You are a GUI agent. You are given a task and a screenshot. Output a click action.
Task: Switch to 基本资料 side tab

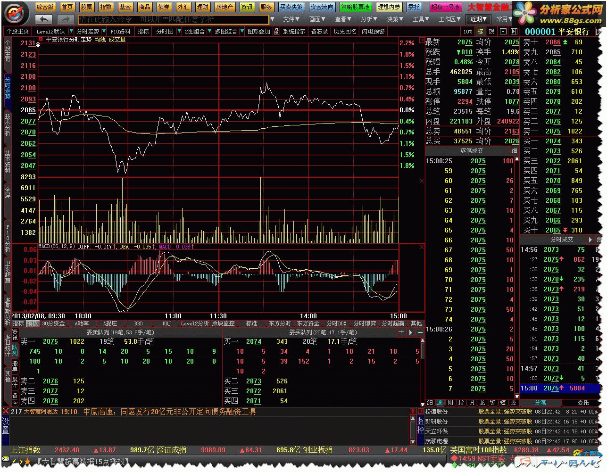(x=8, y=161)
